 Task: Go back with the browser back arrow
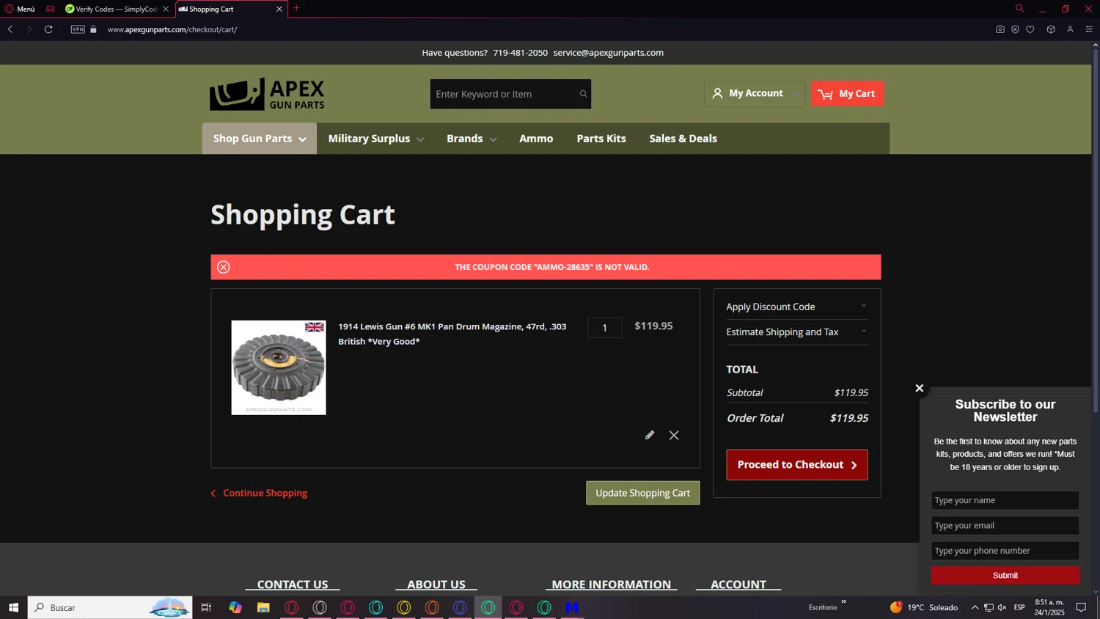click(x=10, y=29)
